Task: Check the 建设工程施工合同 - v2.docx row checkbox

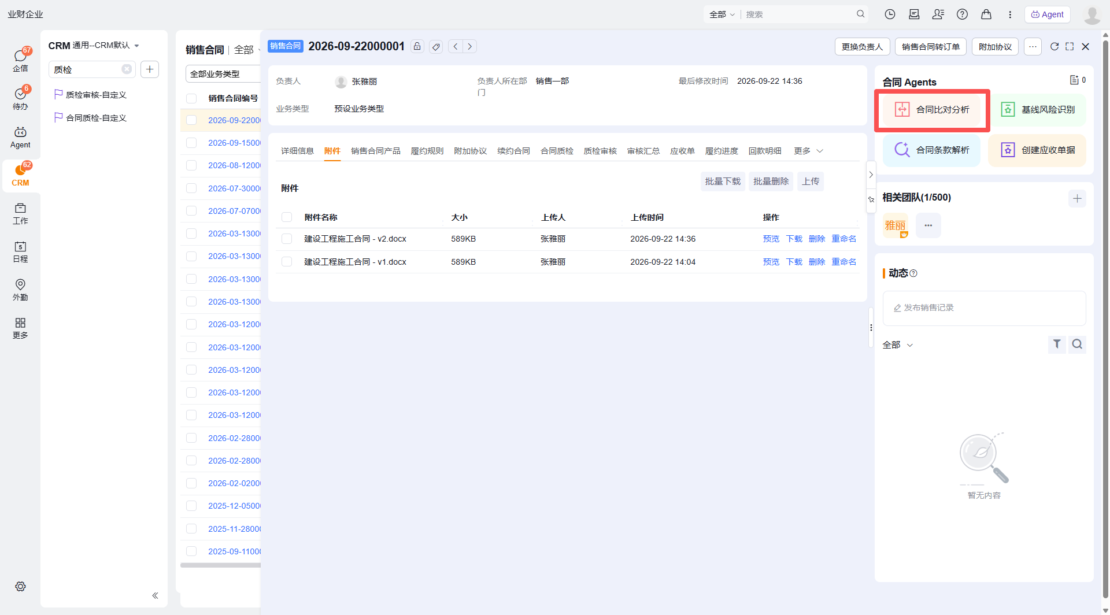Action: [x=287, y=239]
